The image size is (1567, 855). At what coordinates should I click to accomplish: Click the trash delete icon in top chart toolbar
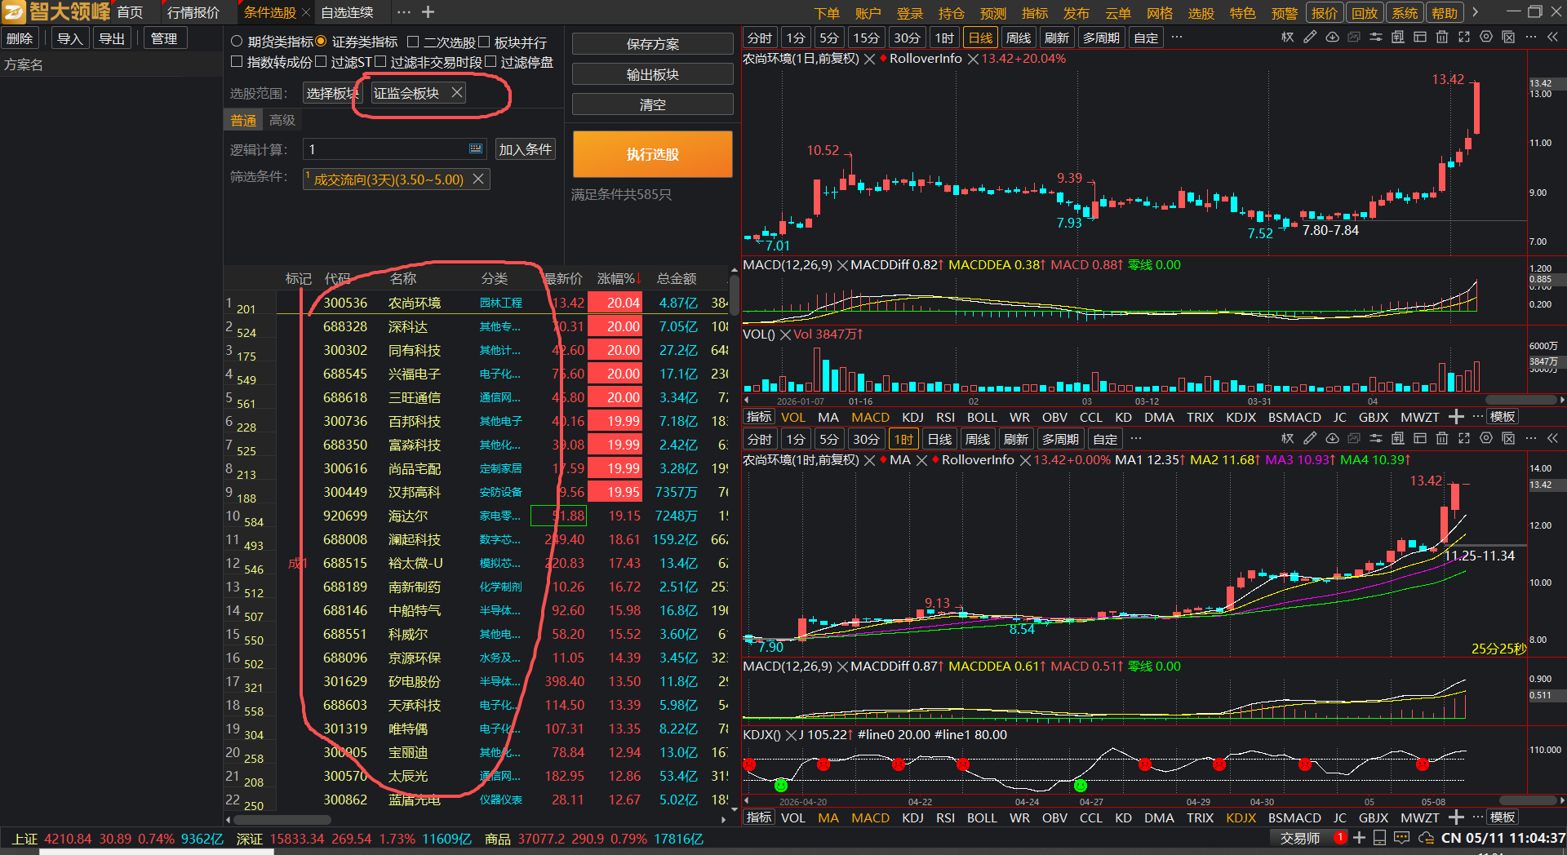click(x=1442, y=38)
